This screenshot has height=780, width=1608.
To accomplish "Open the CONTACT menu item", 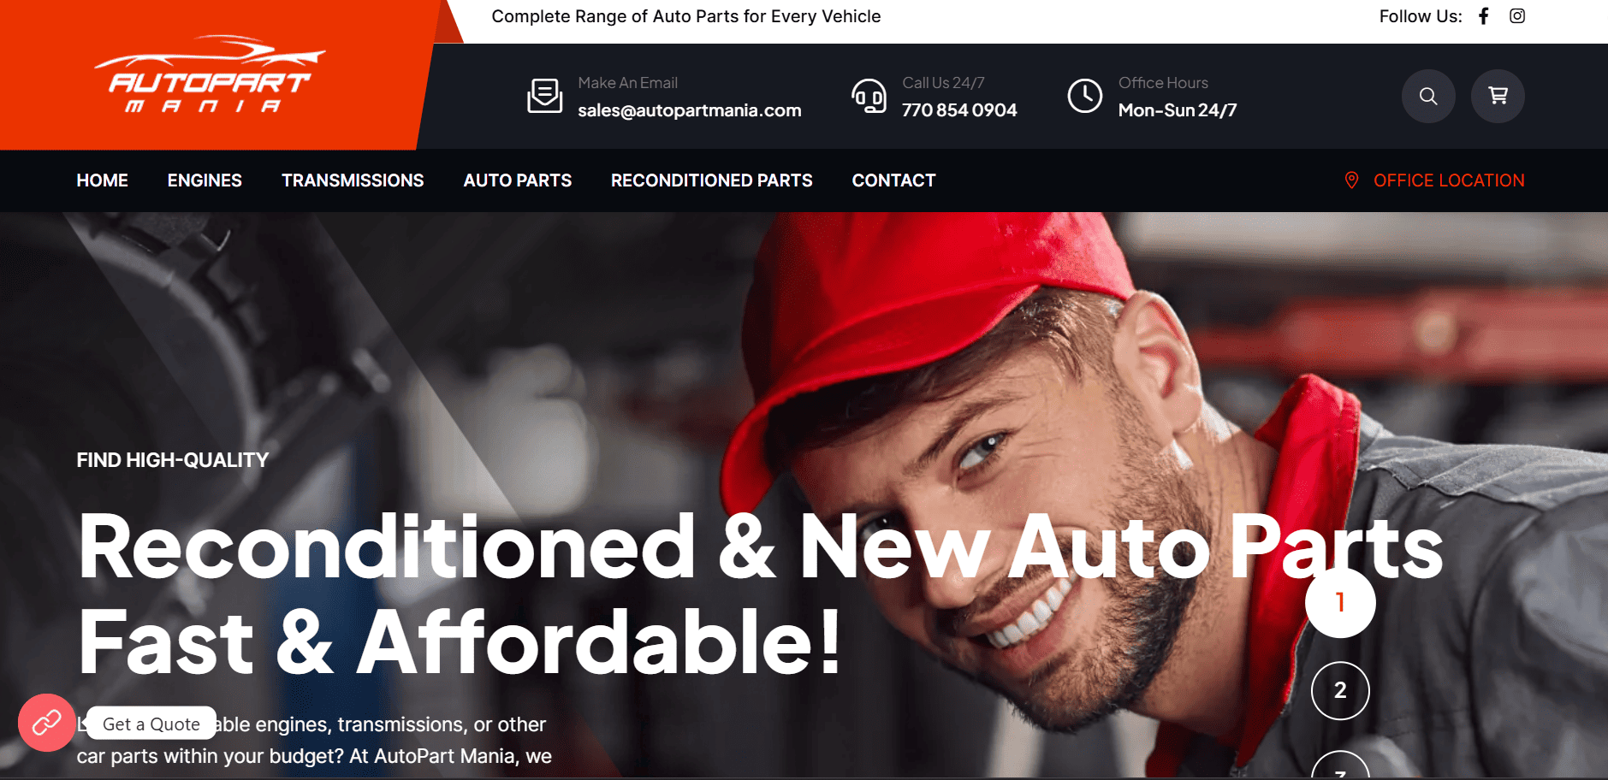I will coord(893,180).
